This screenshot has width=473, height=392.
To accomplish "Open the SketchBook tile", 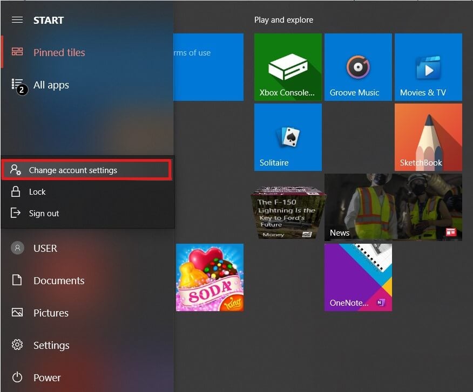I will 428,137.
